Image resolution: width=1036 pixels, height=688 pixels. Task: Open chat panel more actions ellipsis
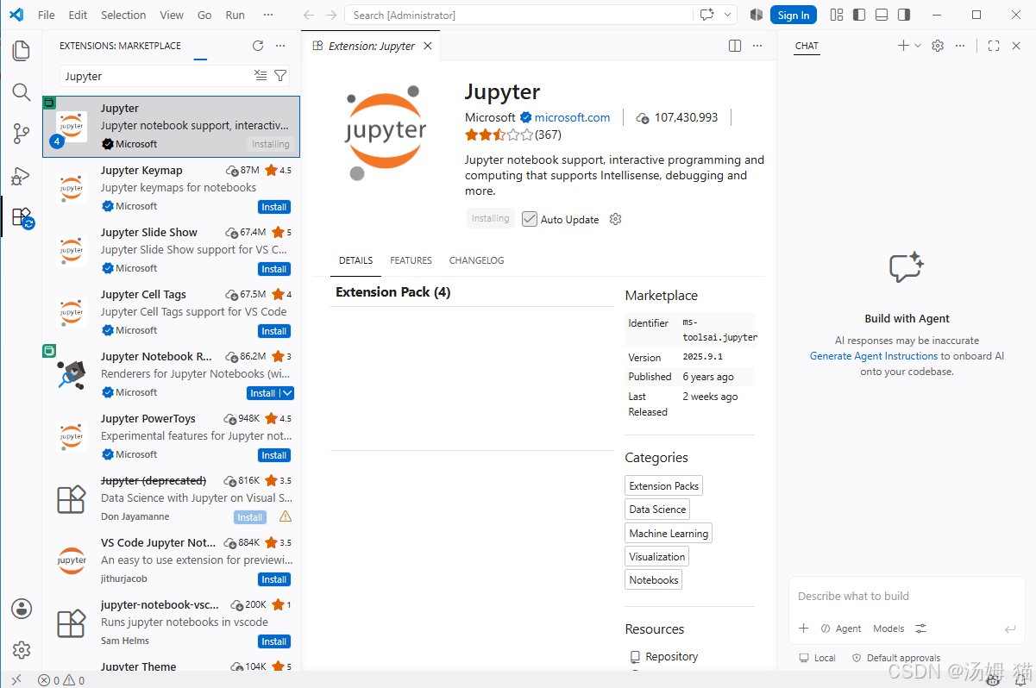(960, 46)
